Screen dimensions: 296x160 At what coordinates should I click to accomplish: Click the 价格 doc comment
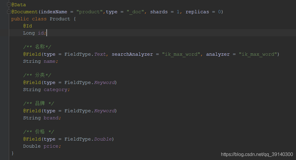(38, 132)
